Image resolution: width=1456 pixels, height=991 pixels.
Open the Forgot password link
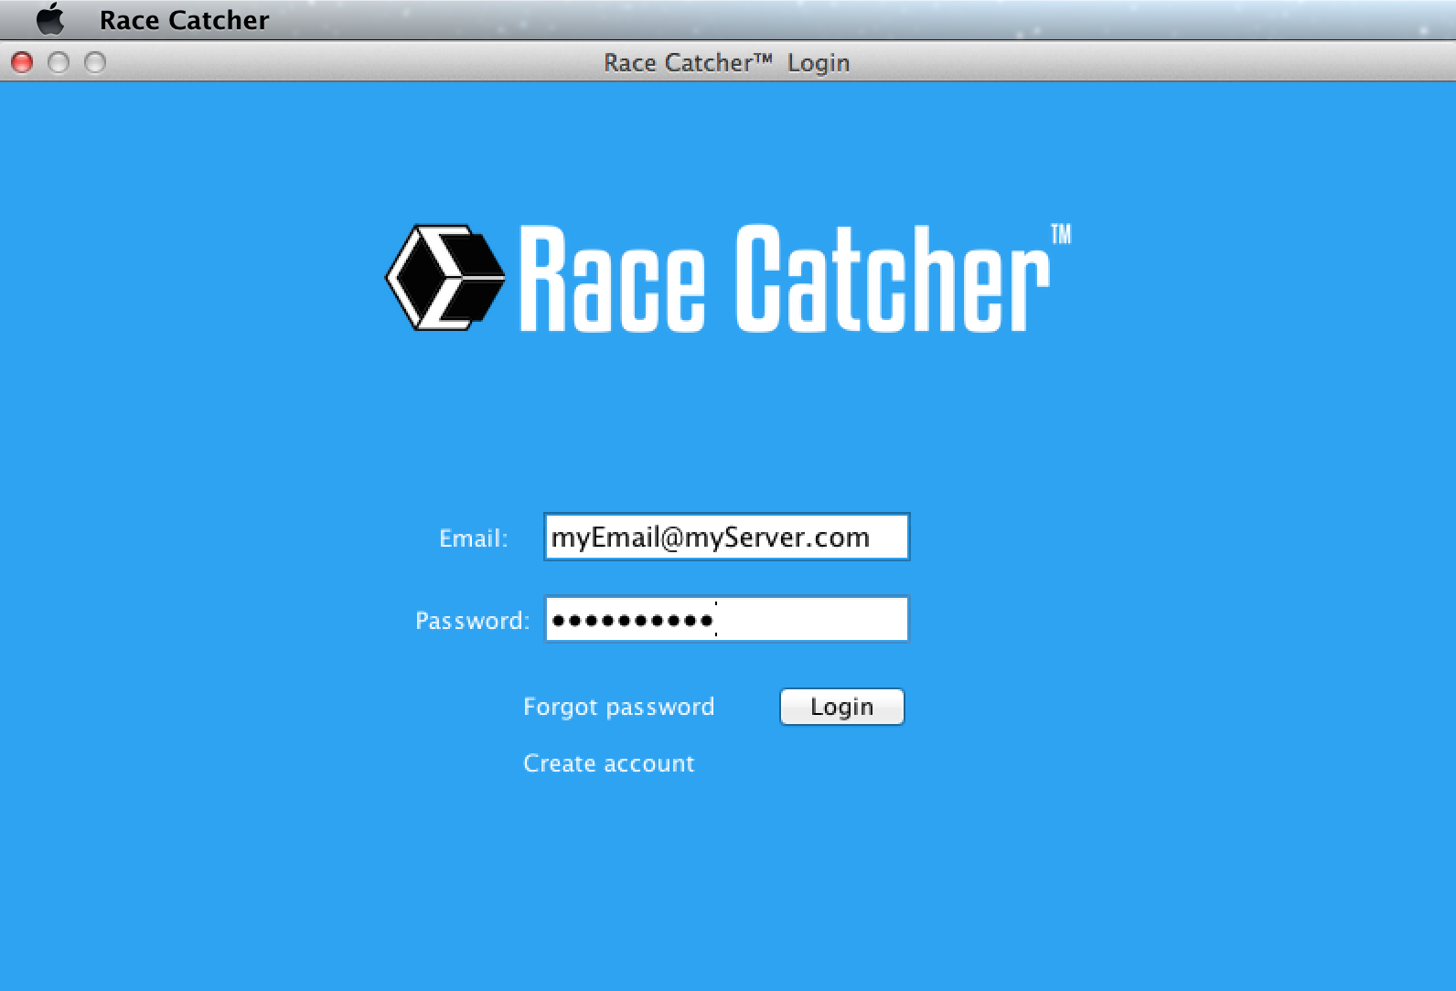[618, 707]
